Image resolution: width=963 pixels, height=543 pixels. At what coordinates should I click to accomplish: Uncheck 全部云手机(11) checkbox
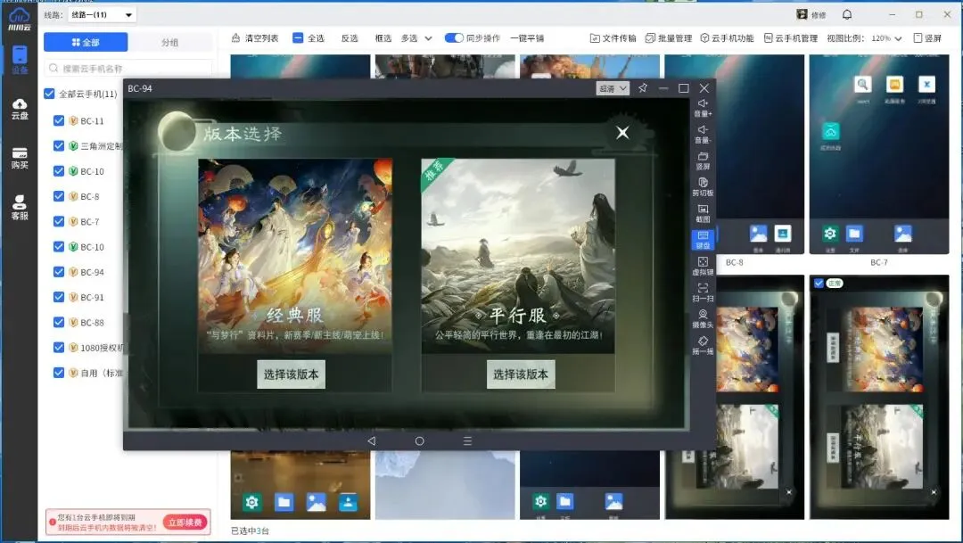point(49,94)
